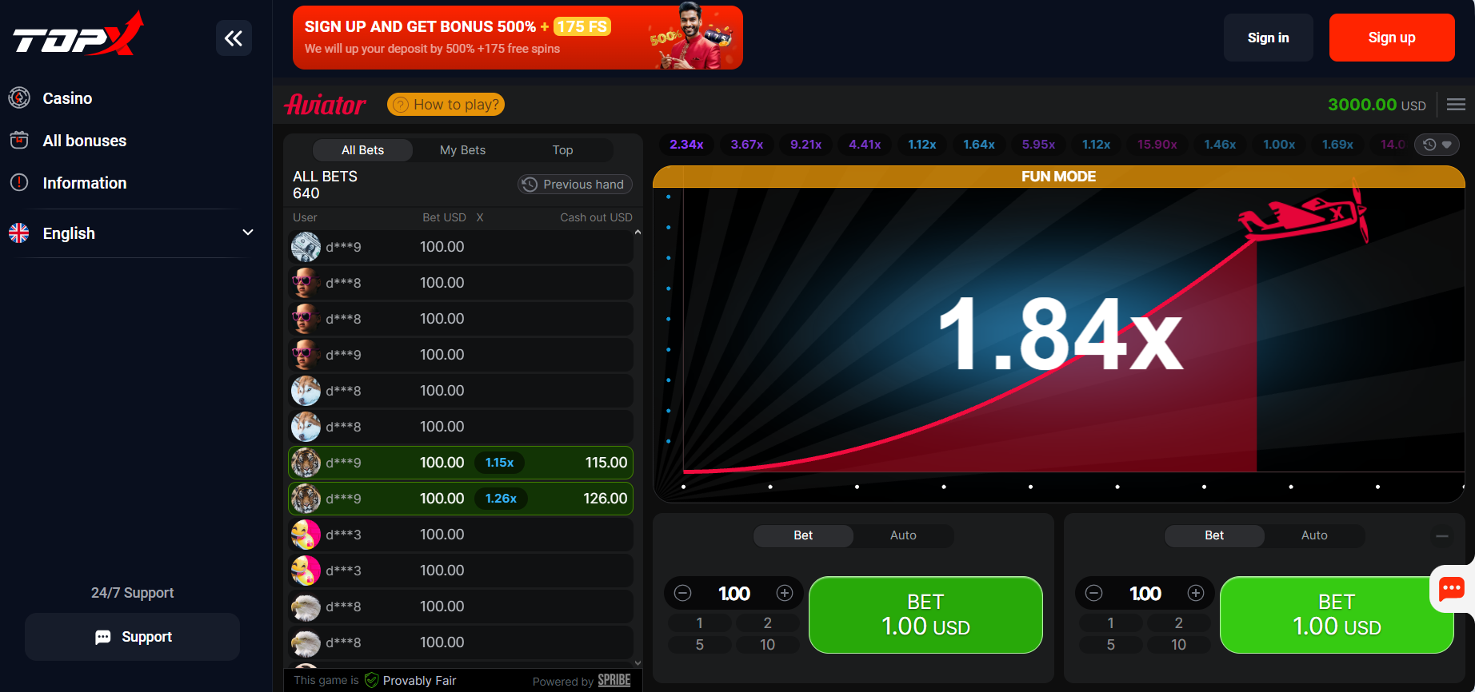The image size is (1475, 692).
Task: Open Casino from the sidebar
Action: click(x=67, y=98)
